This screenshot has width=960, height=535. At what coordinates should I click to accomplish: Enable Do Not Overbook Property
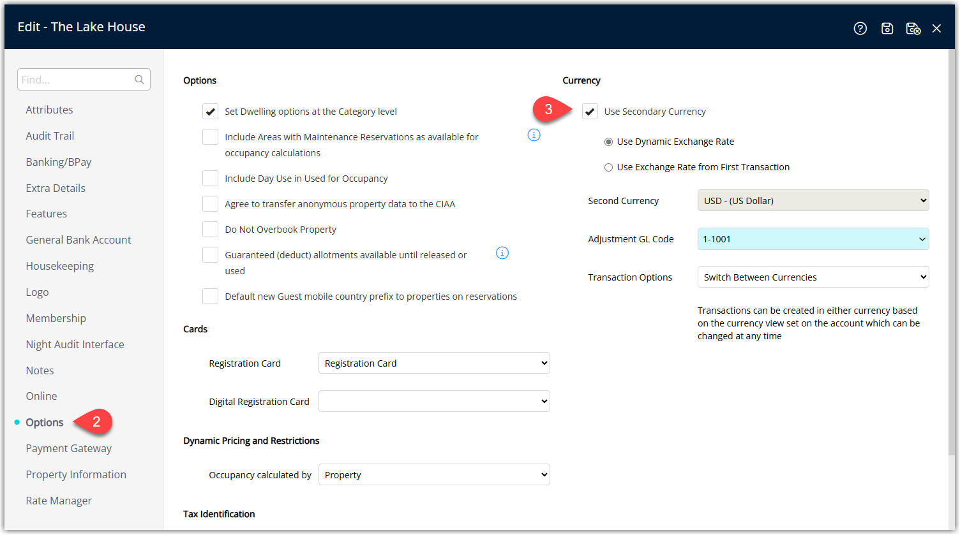[x=210, y=230]
